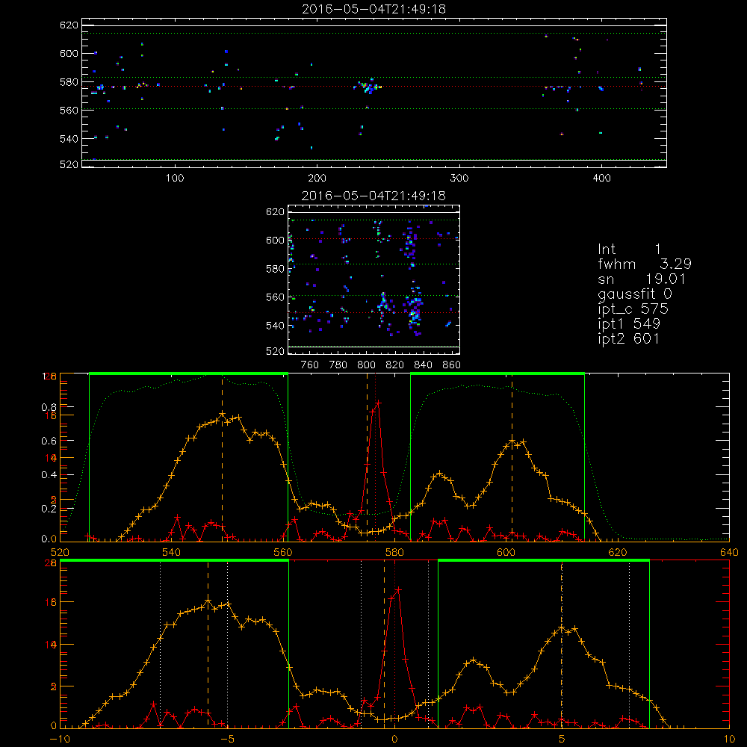
Task: Click the x-axis label 300 on top image
Action: (x=459, y=179)
